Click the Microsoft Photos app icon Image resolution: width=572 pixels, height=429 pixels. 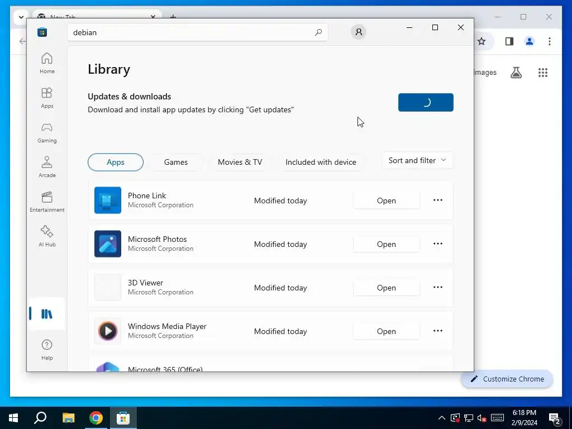coord(108,244)
